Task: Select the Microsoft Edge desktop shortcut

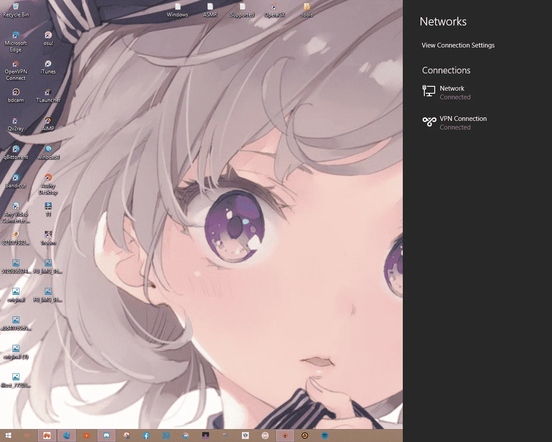Action: pyautogui.click(x=16, y=42)
